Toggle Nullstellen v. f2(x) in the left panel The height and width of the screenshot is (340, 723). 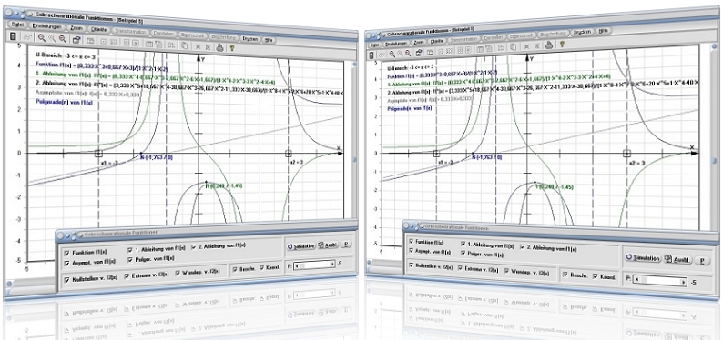[x=66, y=279]
